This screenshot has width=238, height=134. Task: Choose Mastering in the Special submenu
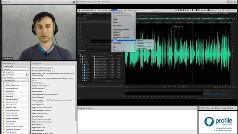pyautogui.click(x=140, y=45)
